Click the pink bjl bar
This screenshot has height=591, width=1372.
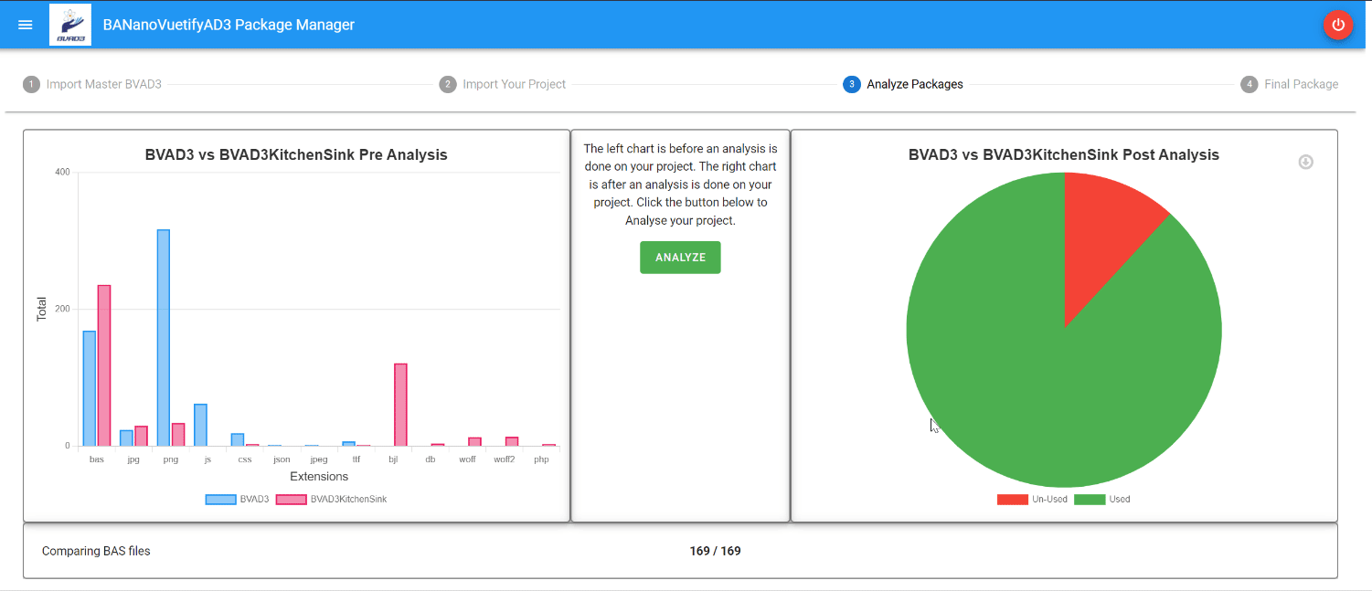click(x=400, y=405)
